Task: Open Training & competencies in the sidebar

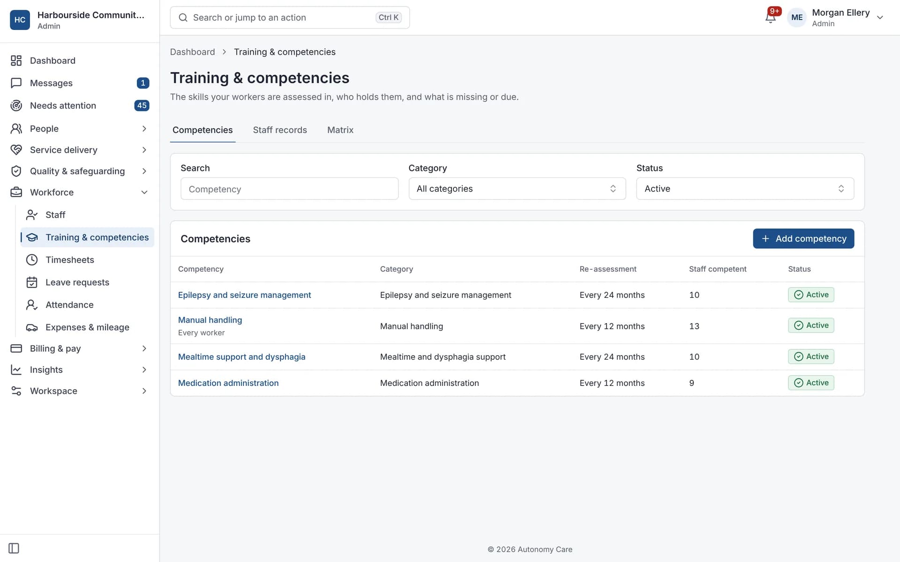Action: (87, 237)
